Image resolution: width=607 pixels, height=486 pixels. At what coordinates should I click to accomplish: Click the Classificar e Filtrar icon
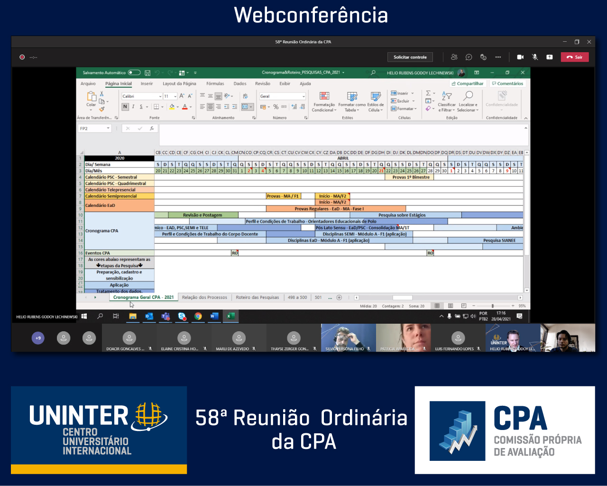pos(446,96)
